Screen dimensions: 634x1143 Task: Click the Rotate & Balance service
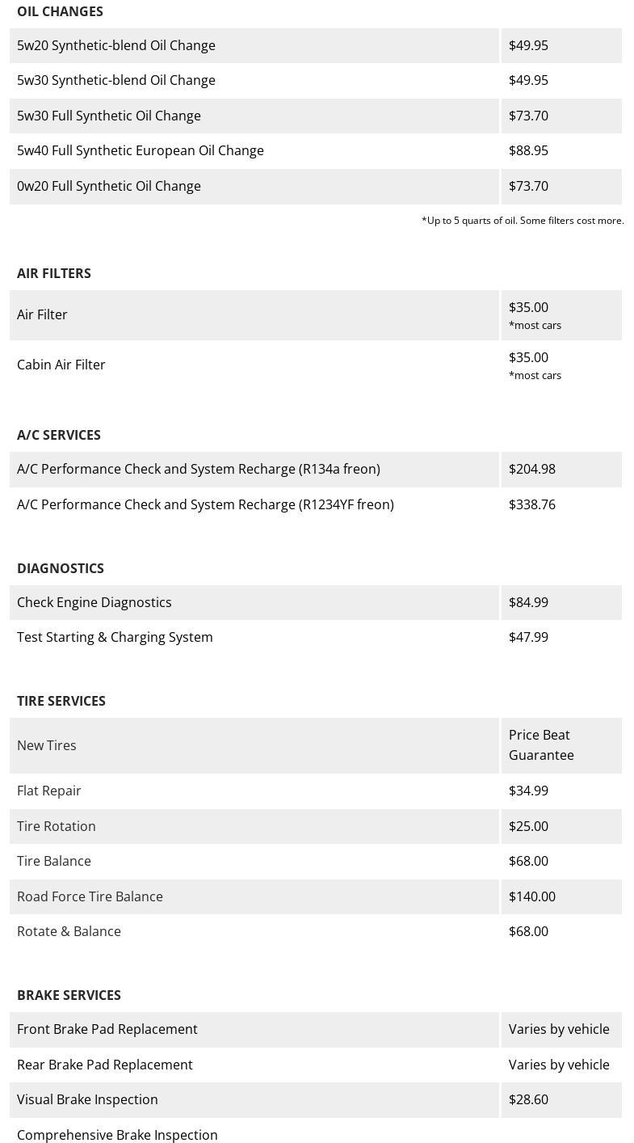(x=69, y=932)
